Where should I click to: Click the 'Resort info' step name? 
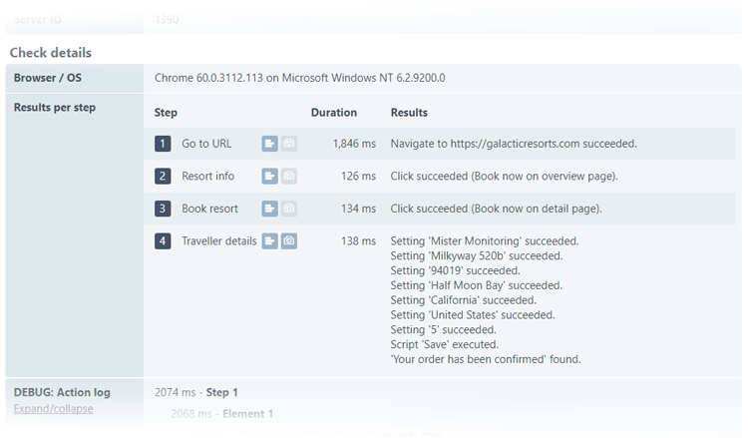point(208,176)
